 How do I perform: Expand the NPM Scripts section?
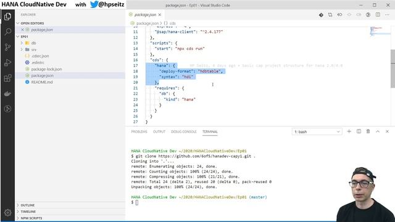coord(31,218)
